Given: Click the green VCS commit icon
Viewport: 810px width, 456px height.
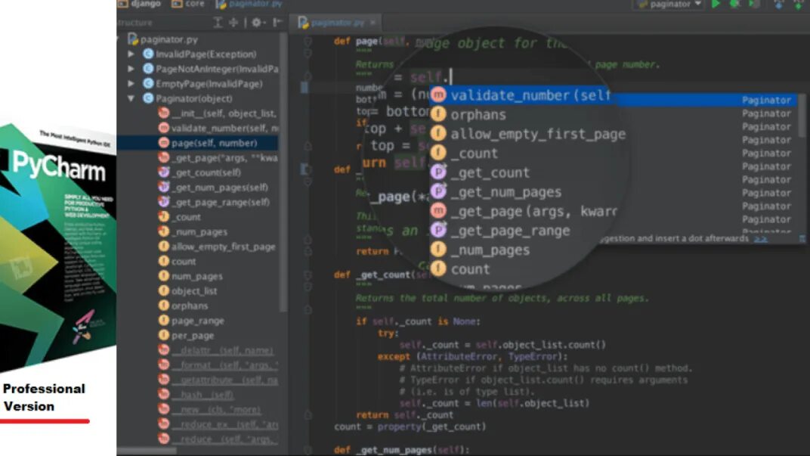Looking at the screenshot, I should 798,5.
